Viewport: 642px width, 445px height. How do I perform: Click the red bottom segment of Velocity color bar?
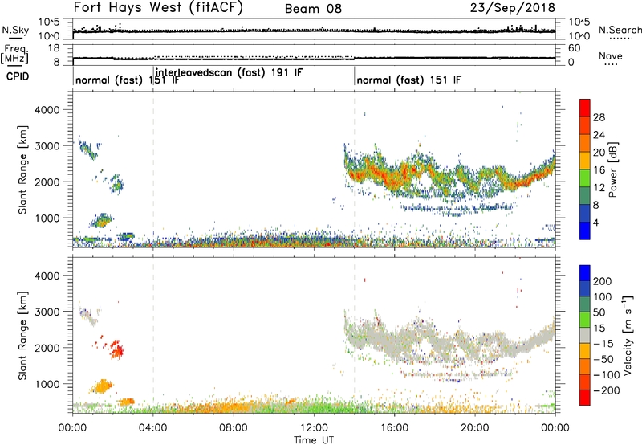click(x=585, y=398)
